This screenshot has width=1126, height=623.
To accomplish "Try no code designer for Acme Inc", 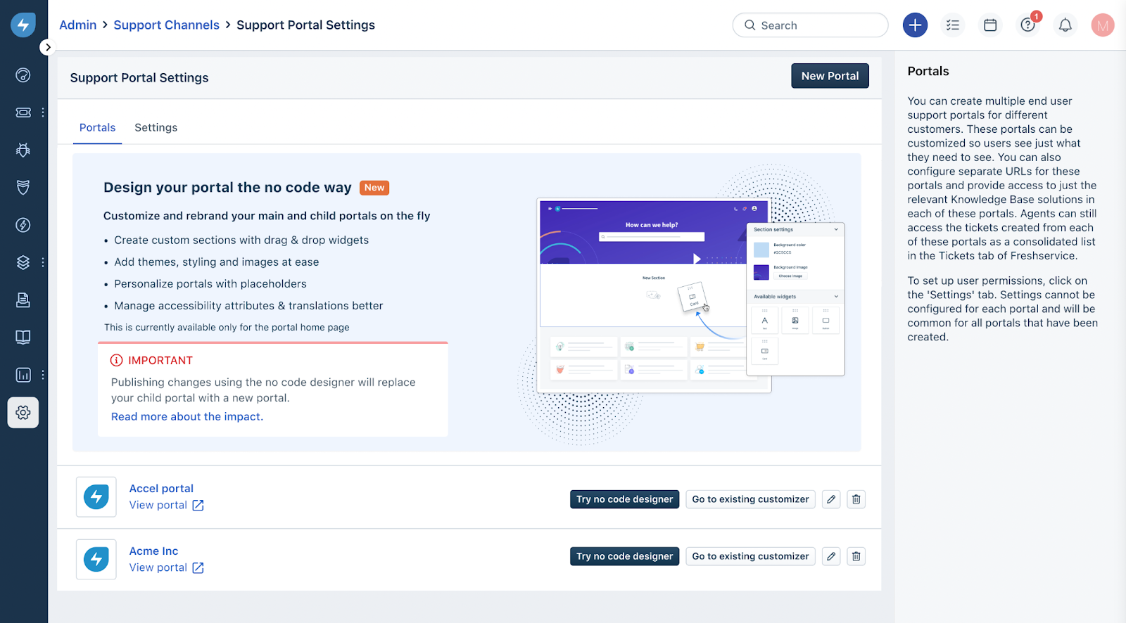I will point(624,556).
